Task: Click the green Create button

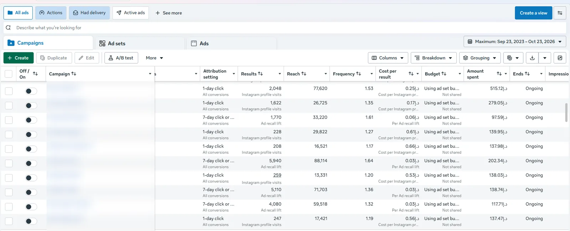Action: click(x=19, y=58)
